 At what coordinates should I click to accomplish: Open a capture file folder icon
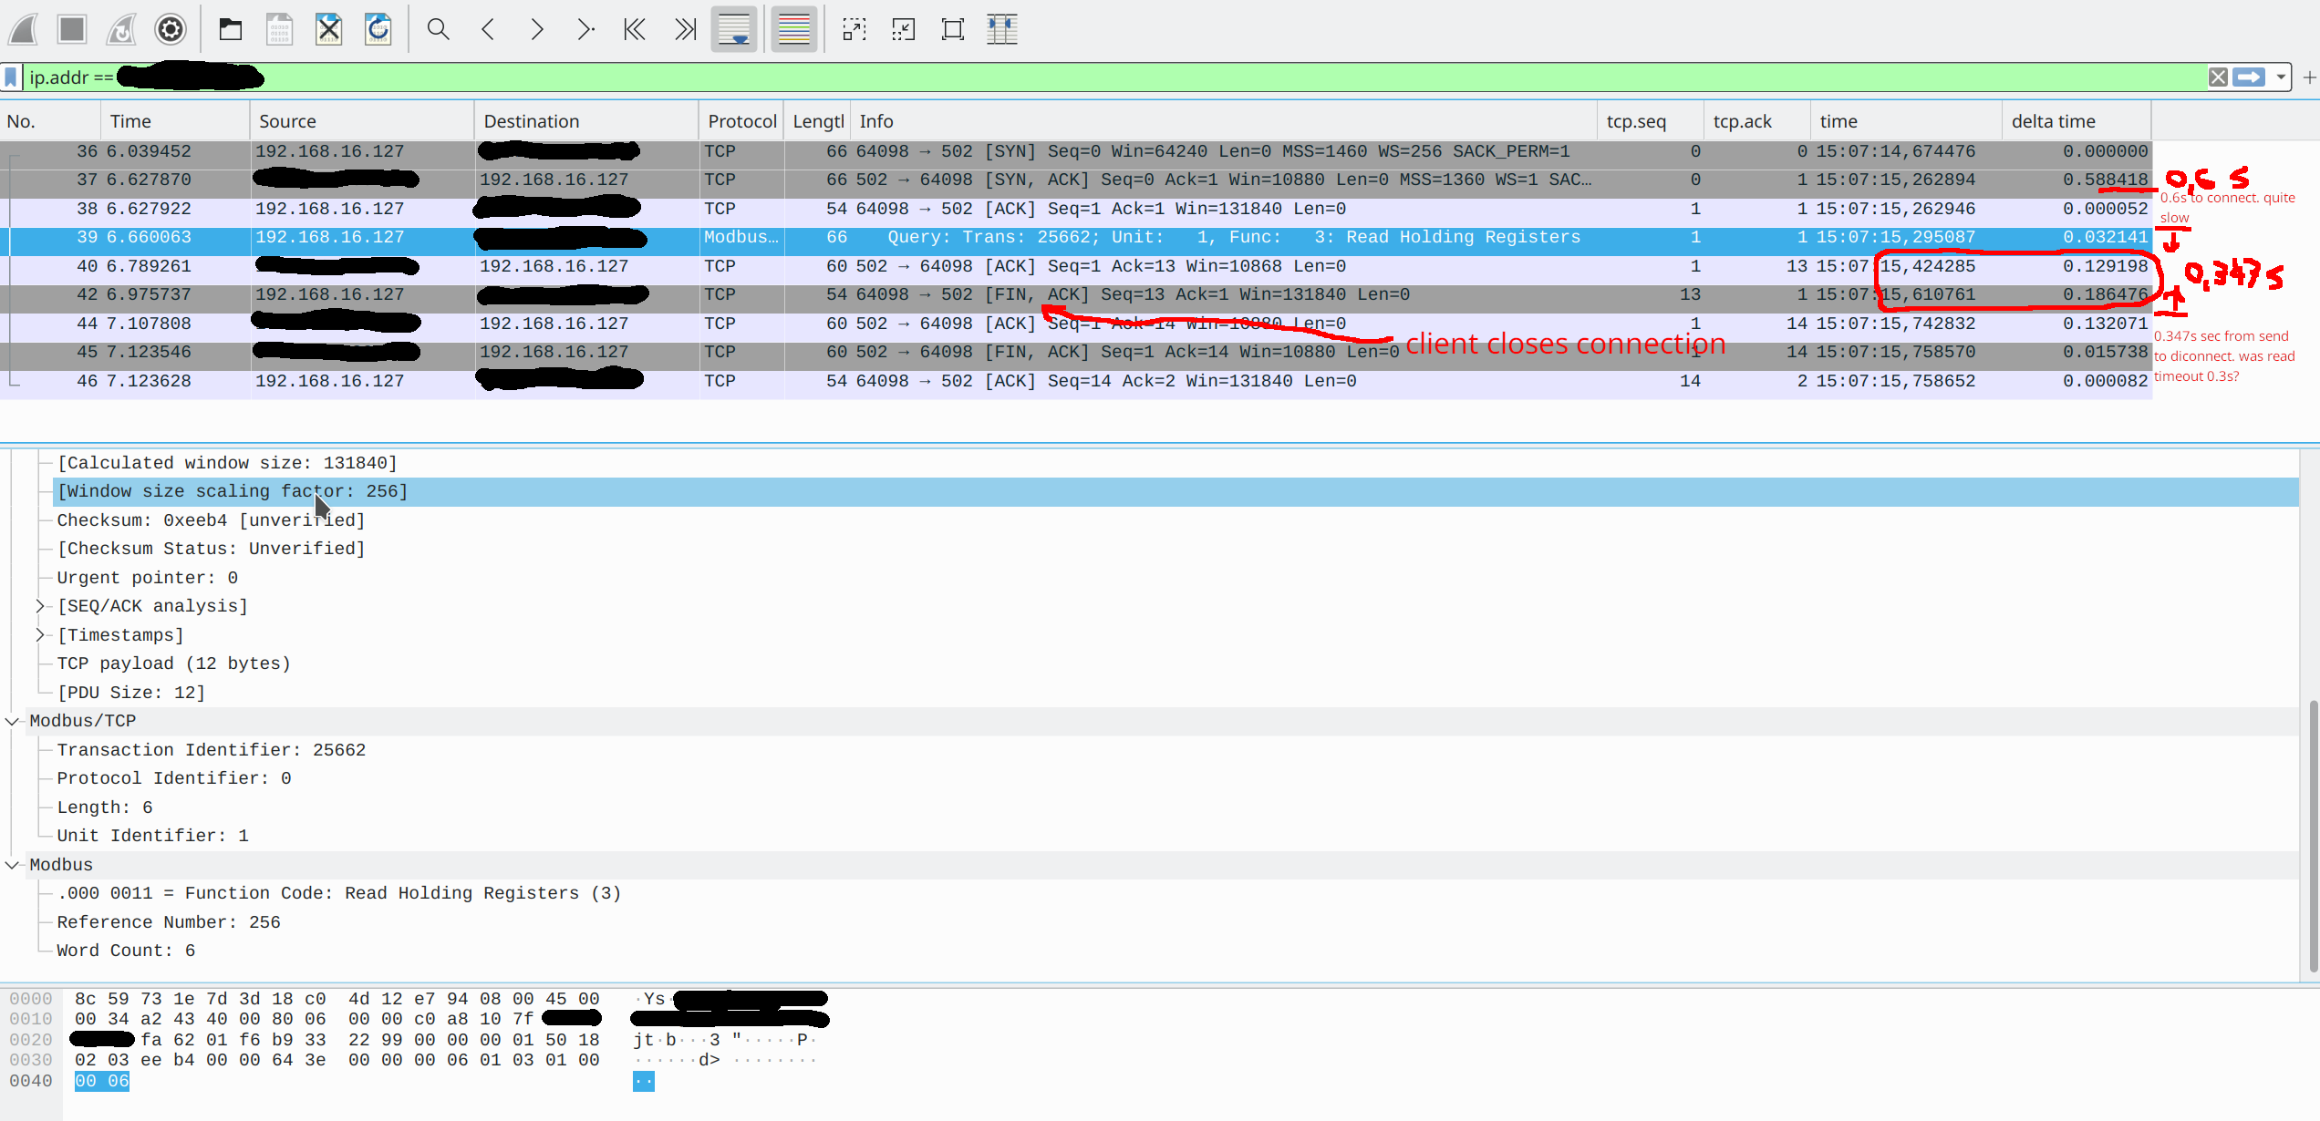(231, 30)
